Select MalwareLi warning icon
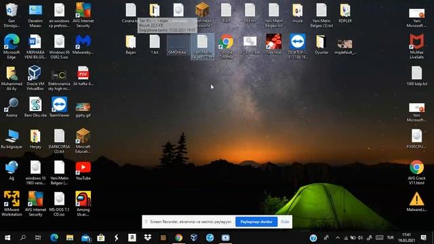 (416, 202)
